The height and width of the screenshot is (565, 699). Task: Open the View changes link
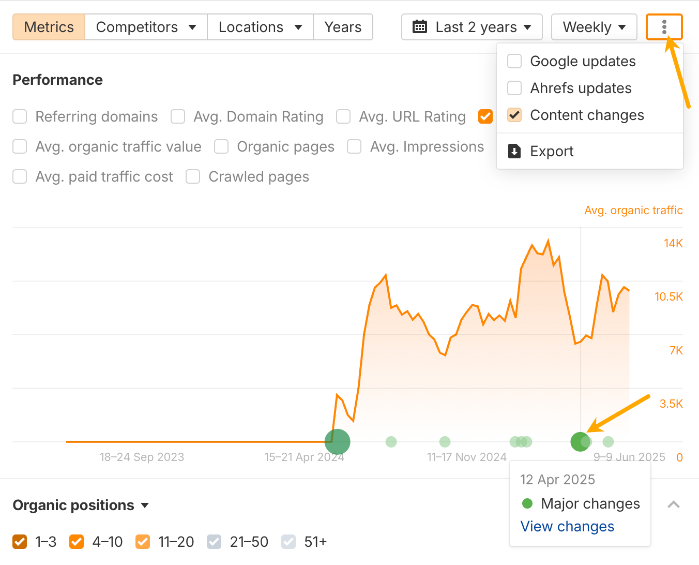(567, 526)
